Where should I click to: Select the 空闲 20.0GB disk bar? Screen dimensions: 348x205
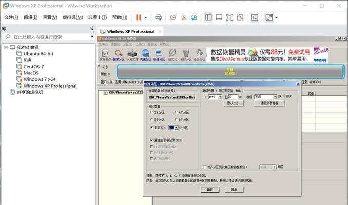pos(231,72)
